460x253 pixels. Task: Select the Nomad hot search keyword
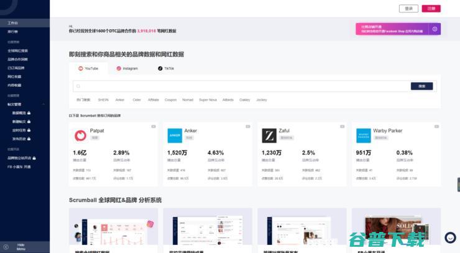coord(188,100)
